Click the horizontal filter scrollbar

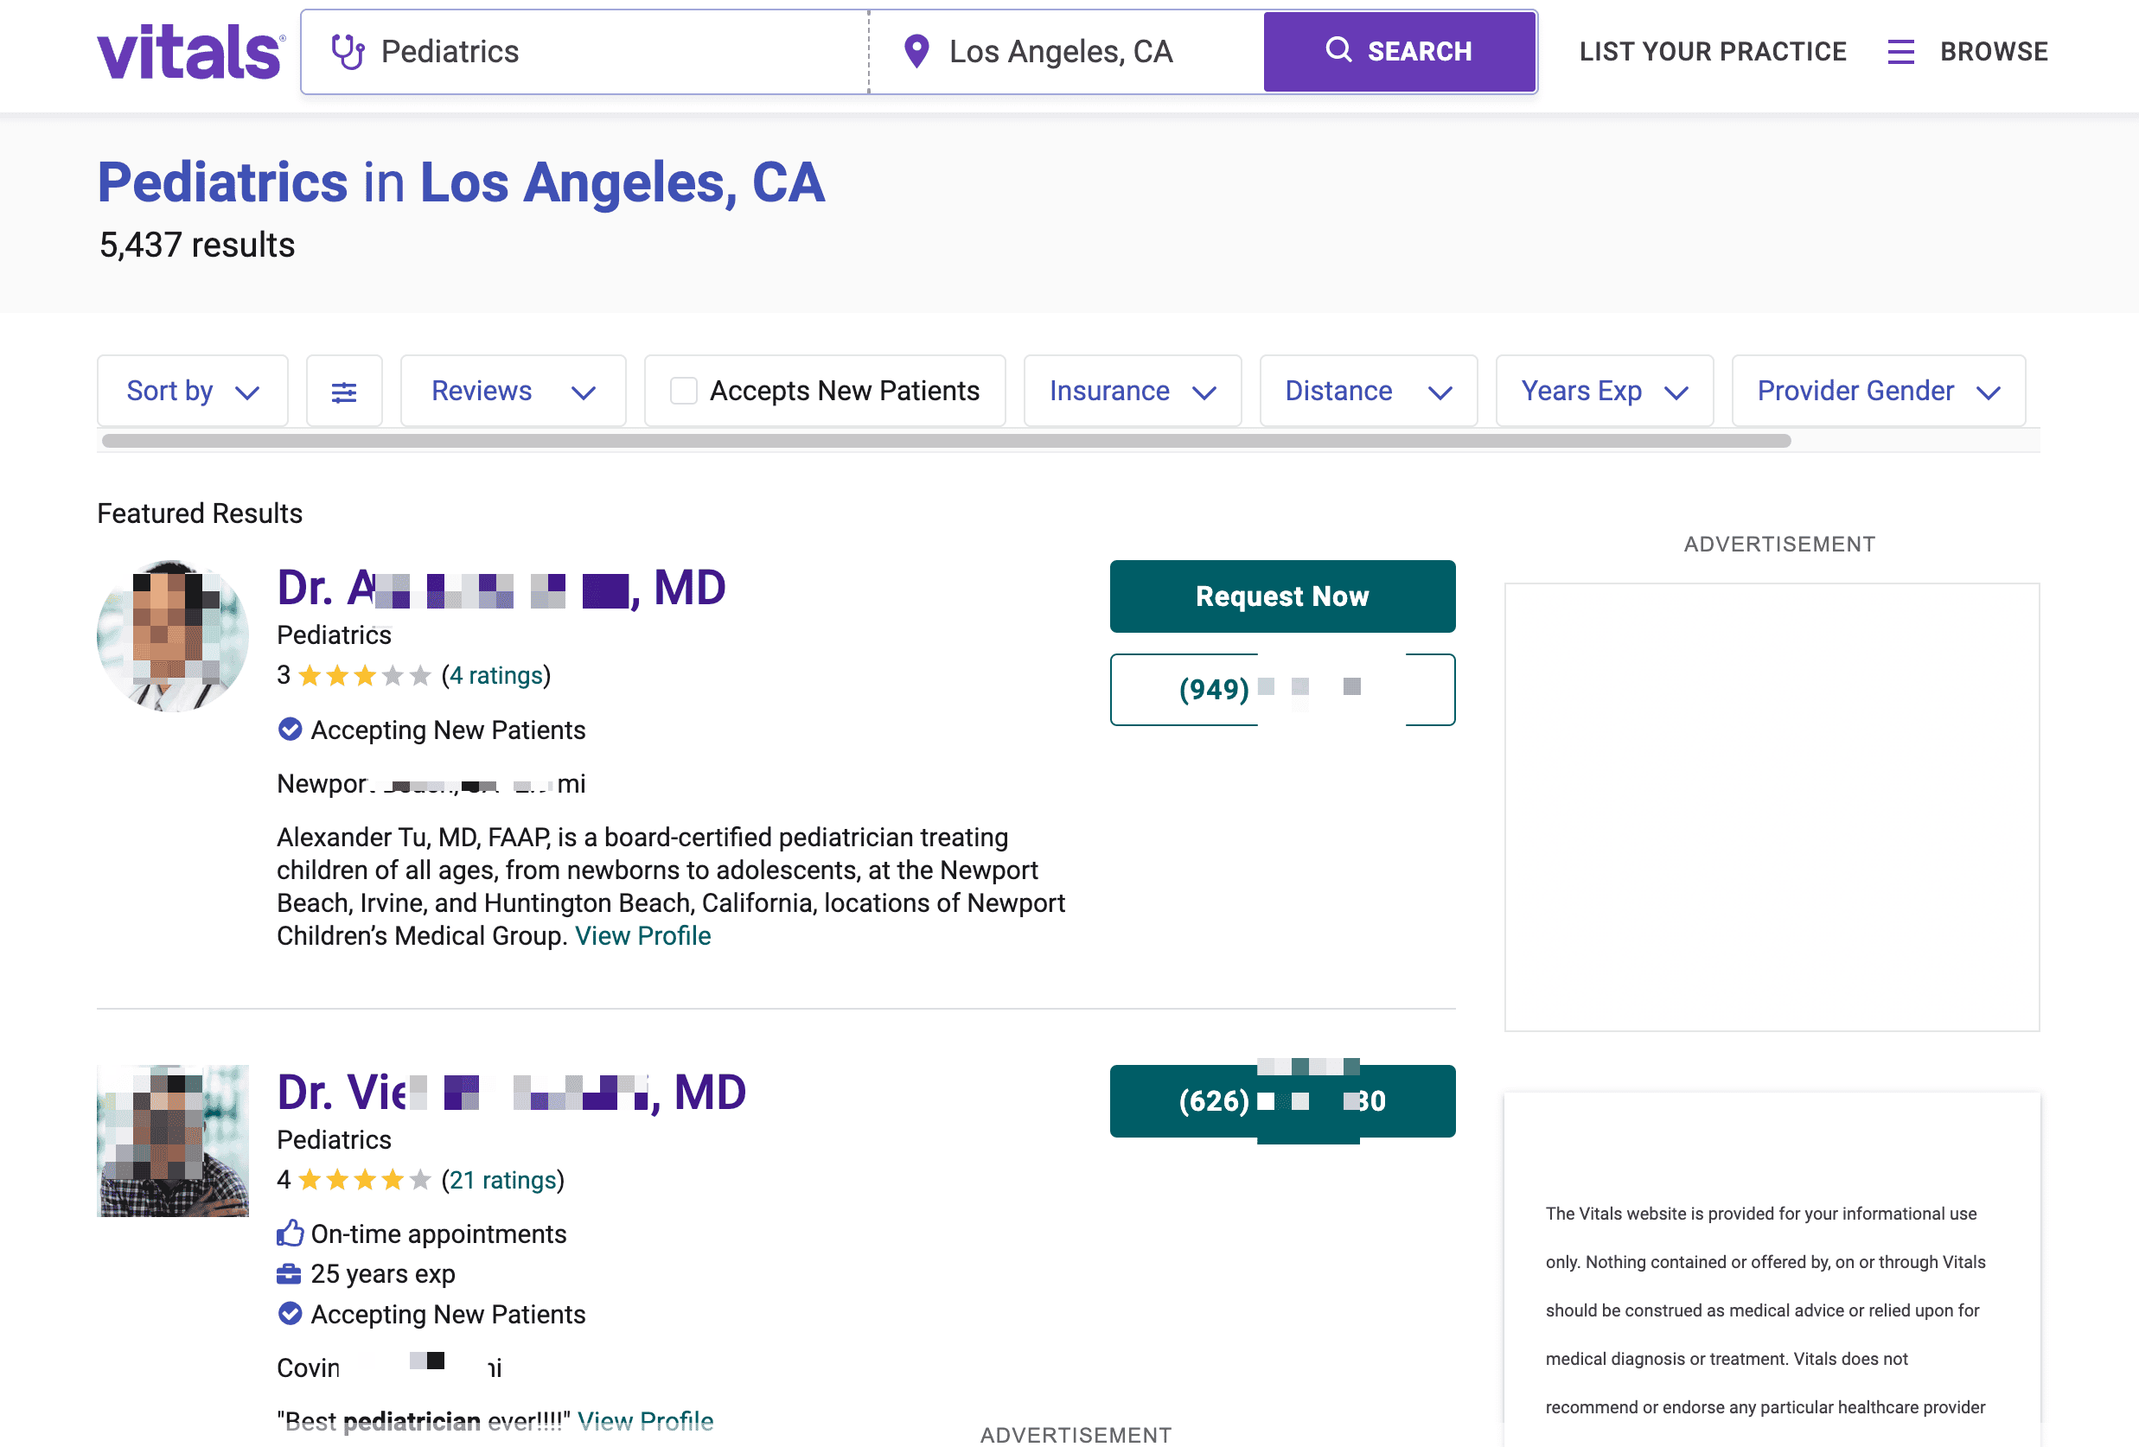tap(945, 441)
